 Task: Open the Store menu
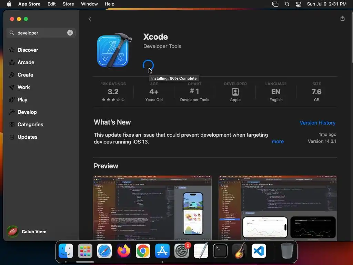point(68,4)
